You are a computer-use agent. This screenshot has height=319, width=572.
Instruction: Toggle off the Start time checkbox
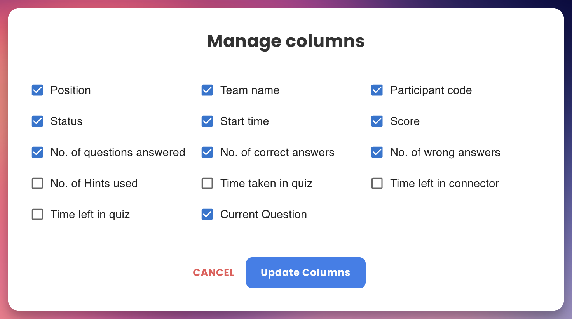[x=207, y=121]
